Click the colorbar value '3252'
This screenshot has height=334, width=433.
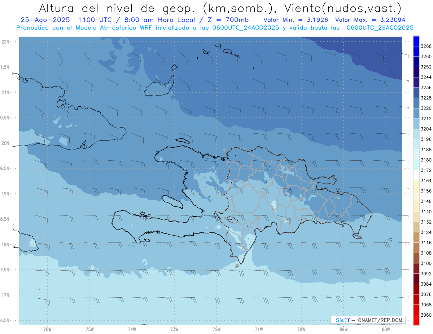pos(426,67)
